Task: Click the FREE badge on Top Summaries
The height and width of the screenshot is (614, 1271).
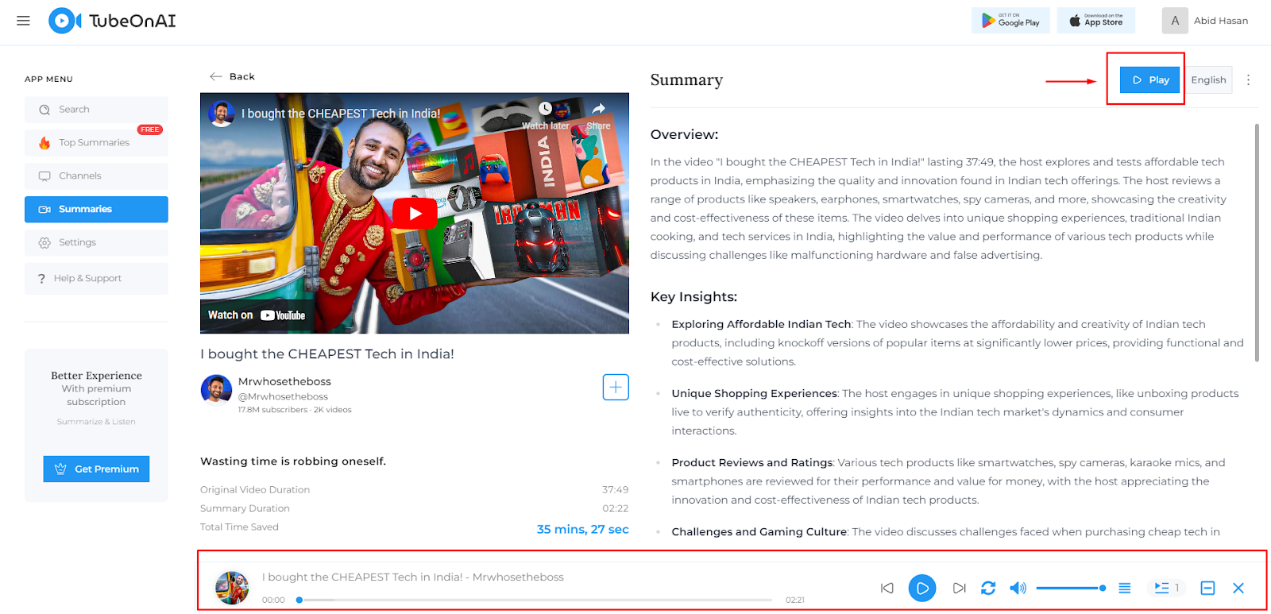Action: coord(149,129)
